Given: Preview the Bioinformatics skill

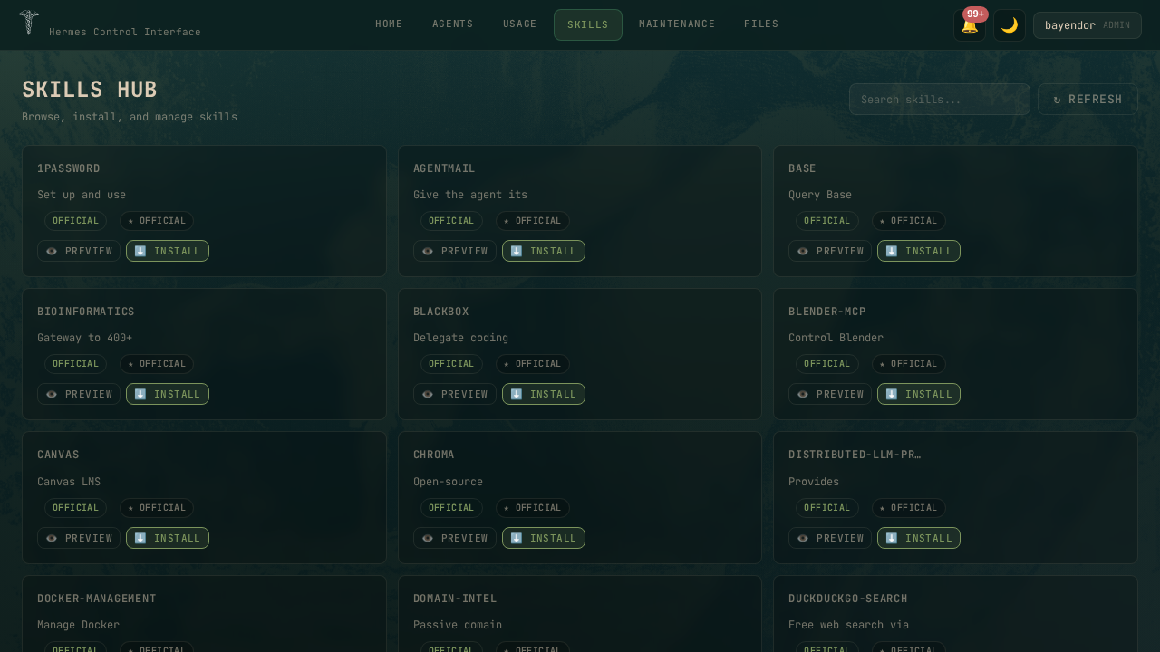Looking at the screenshot, I should tap(79, 394).
